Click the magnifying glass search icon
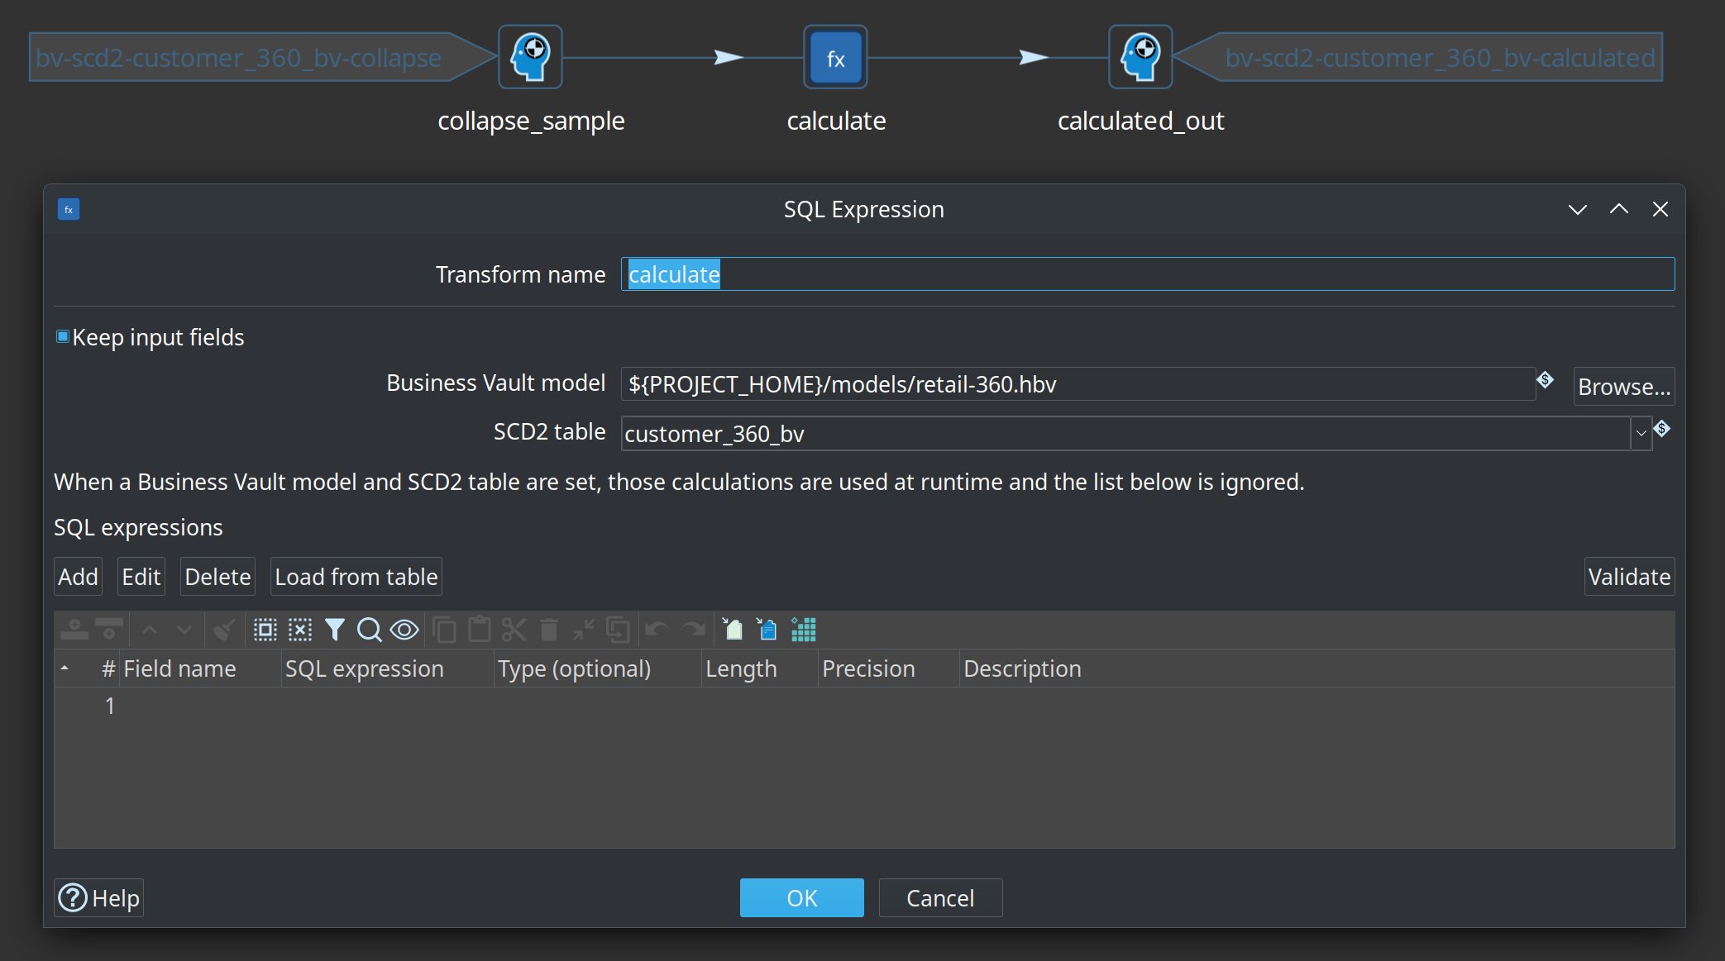The image size is (1725, 961). tap(369, 630)
